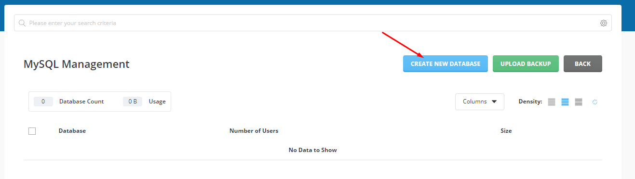This screenshot has width=635, height=179.
Task: Open search settings gear icon
Action: coord(603,23)
